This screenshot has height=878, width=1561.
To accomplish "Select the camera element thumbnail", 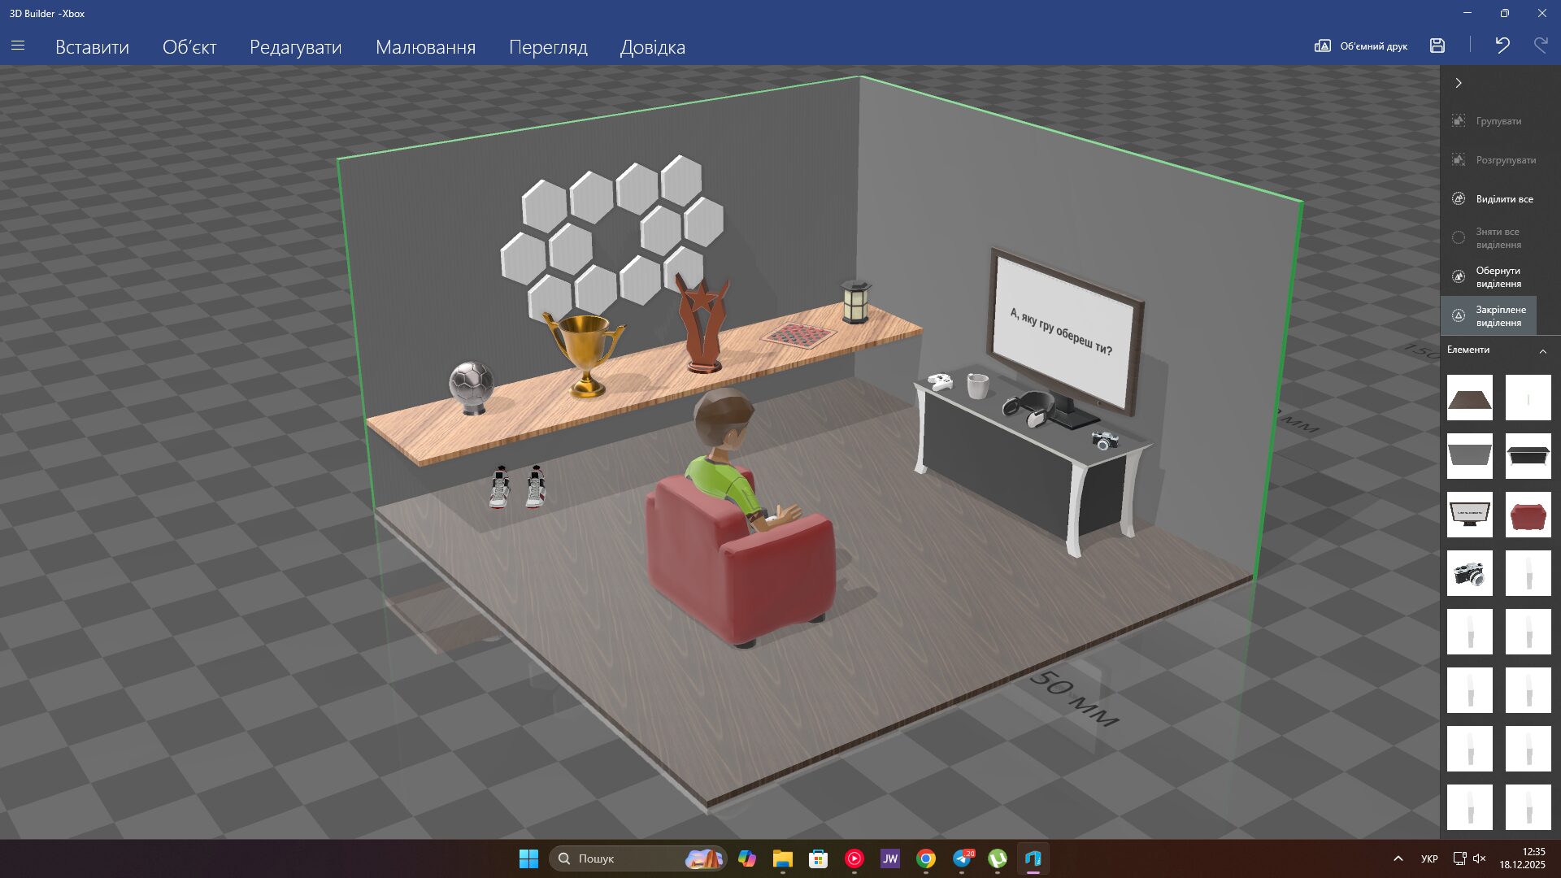I will 1469,573.
